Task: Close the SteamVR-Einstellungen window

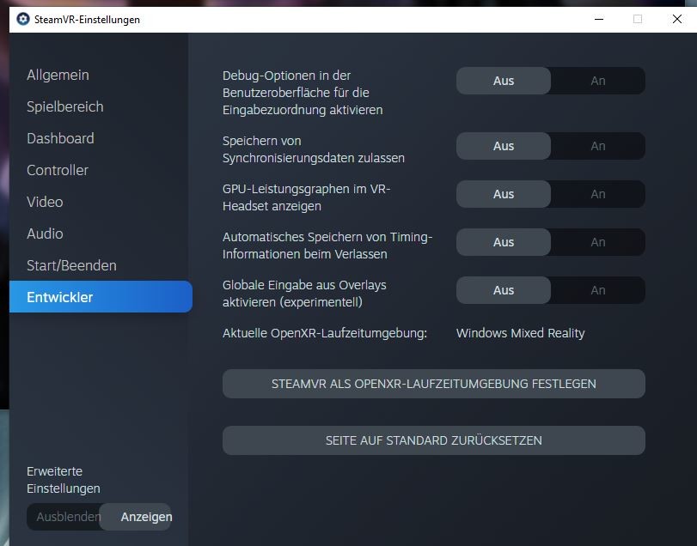Action: (677, 19)
